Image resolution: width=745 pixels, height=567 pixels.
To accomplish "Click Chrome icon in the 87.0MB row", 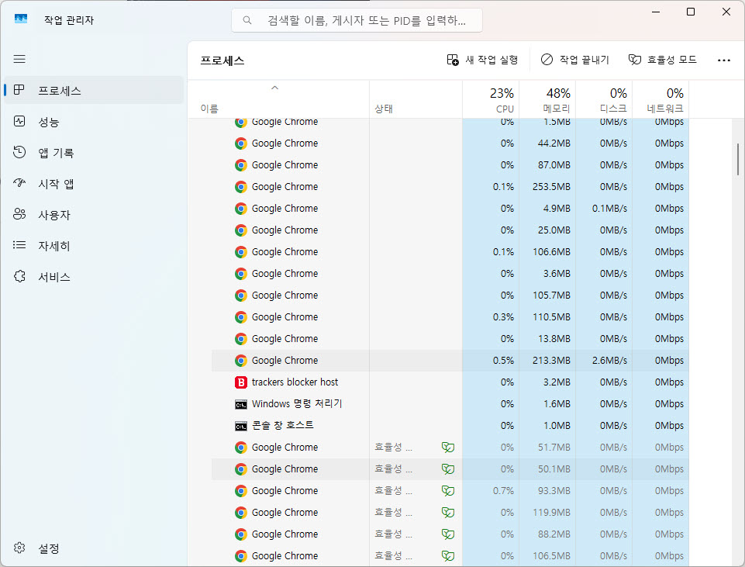I will point(241,165).
